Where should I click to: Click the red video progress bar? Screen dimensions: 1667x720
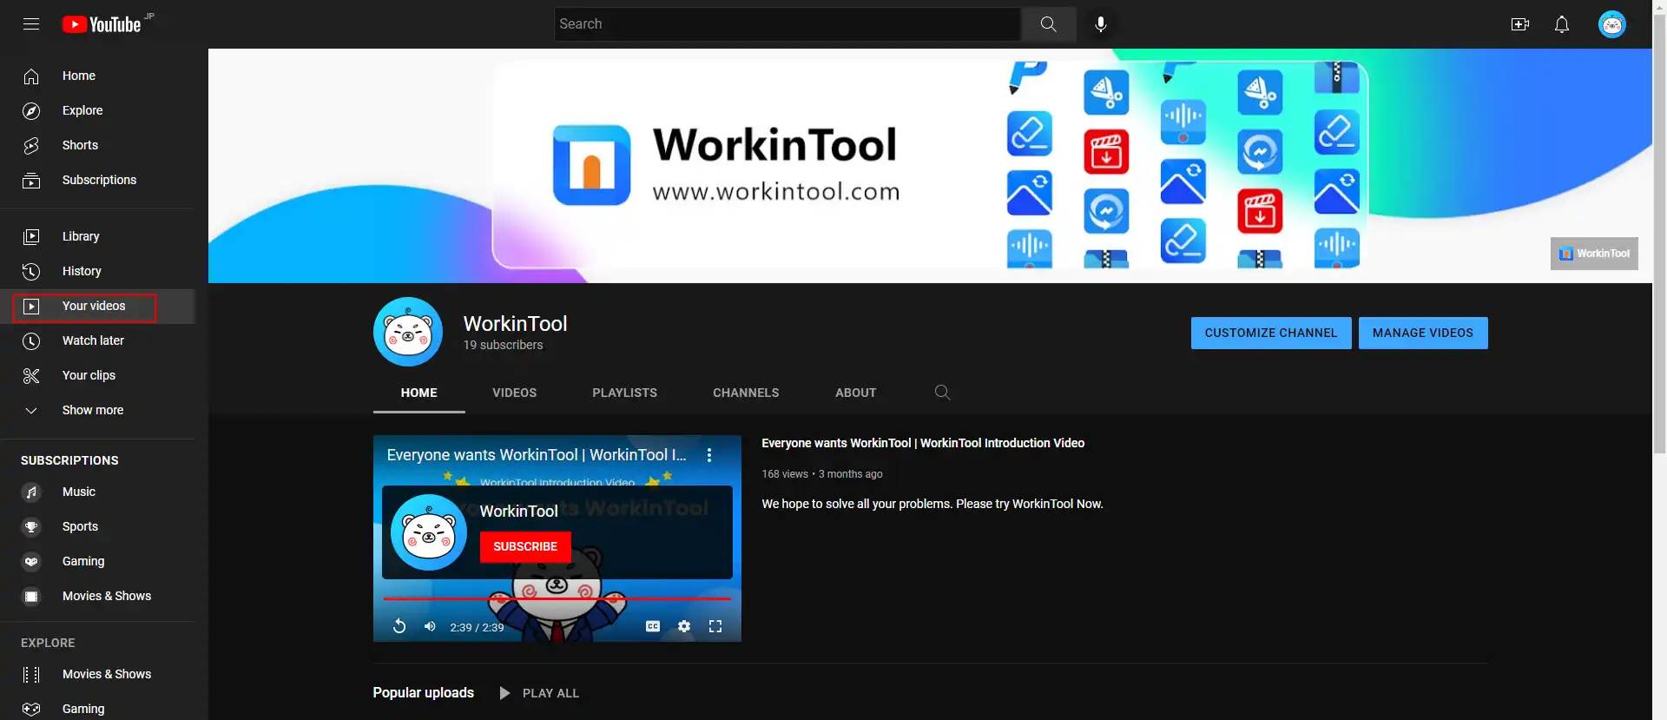557,598
